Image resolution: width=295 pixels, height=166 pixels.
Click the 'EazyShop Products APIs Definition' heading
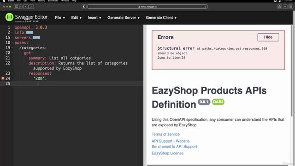pos(209,97)
